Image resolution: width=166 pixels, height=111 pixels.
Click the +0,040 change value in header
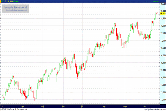tap(17, 1)
